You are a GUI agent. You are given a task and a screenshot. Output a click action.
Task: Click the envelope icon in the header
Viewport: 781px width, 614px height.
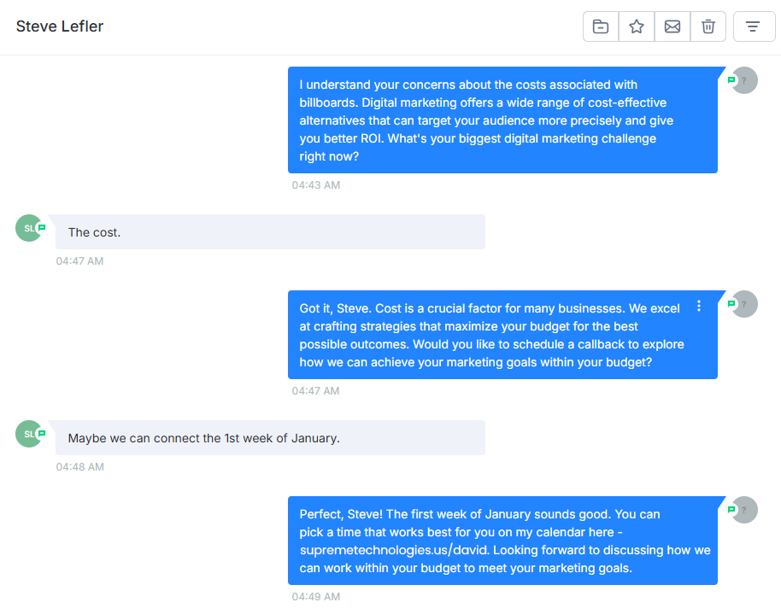click(x=672, y=26)
